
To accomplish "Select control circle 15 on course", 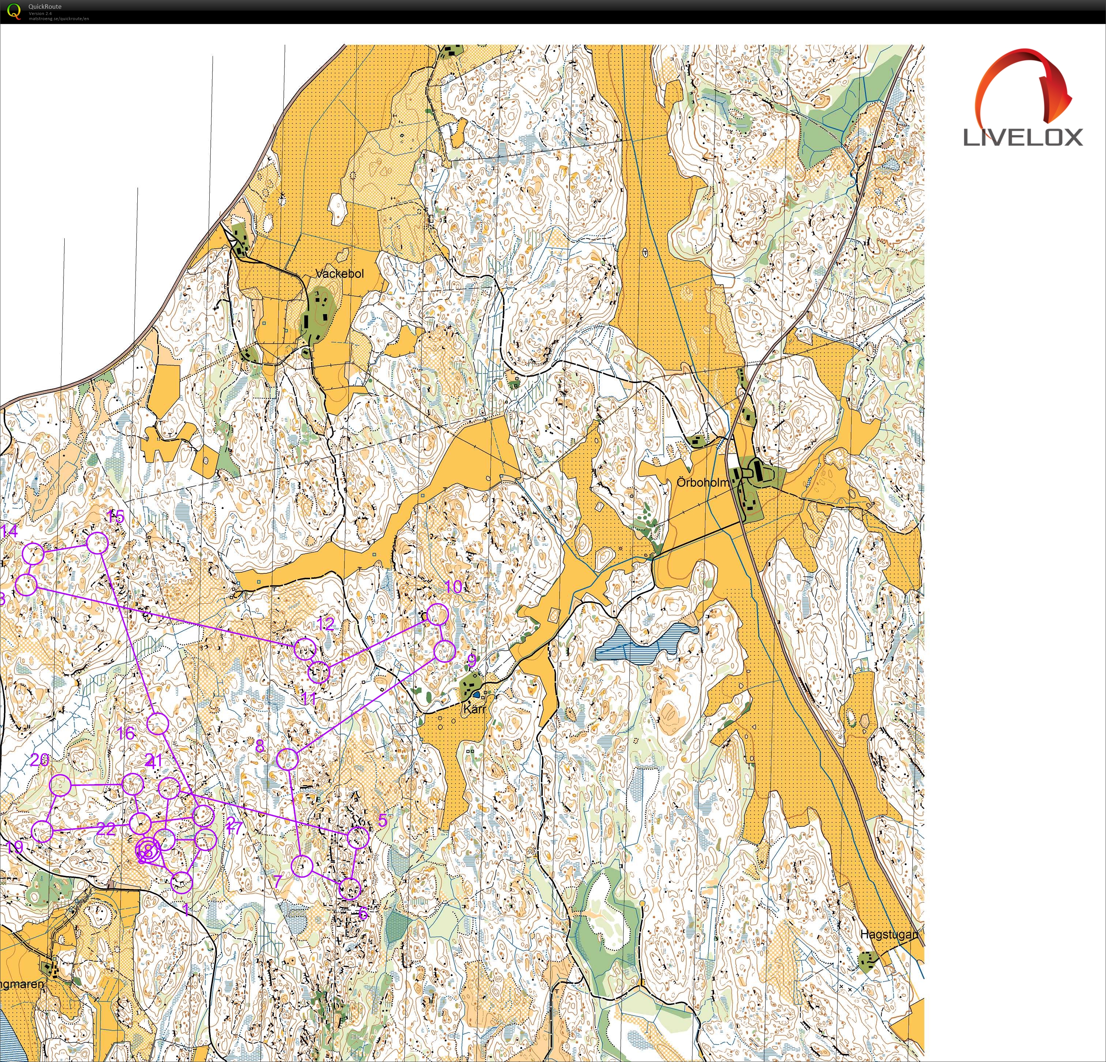I will (97, 543).
